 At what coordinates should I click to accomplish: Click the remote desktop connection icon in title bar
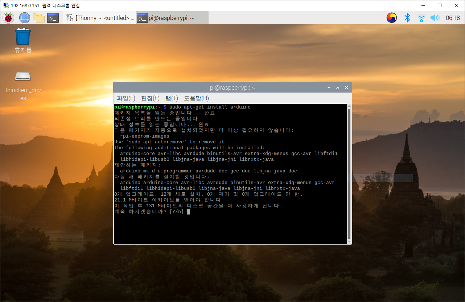tap(6, 5)
